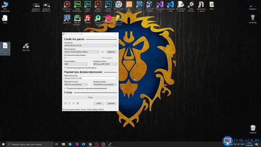Launch JetBrains PyCharm desktop icon
The image size is (261, 147).
(77, 20)
